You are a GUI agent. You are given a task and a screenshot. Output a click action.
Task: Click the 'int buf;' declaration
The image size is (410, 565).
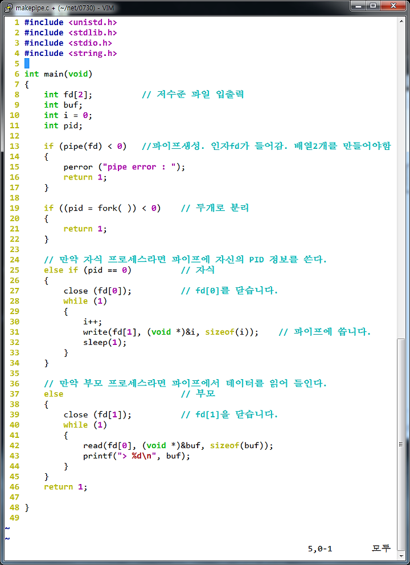[63, 105]
